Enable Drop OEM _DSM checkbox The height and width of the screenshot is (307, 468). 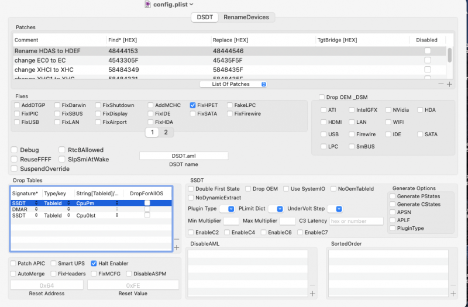(321, 97)
